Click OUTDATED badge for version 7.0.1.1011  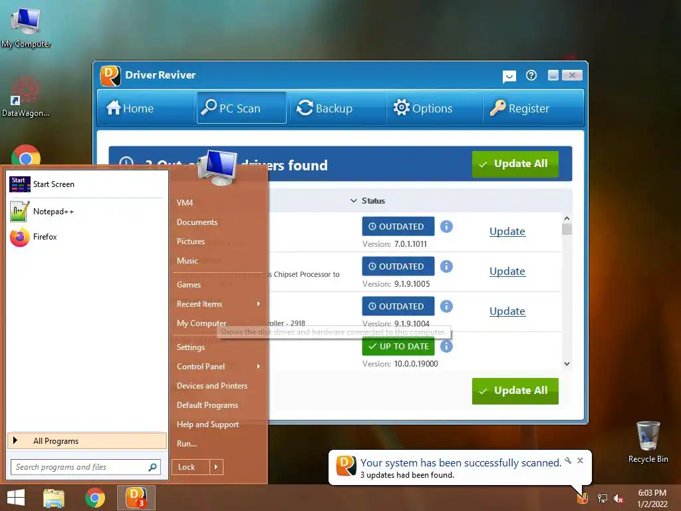tap(398, 226)
